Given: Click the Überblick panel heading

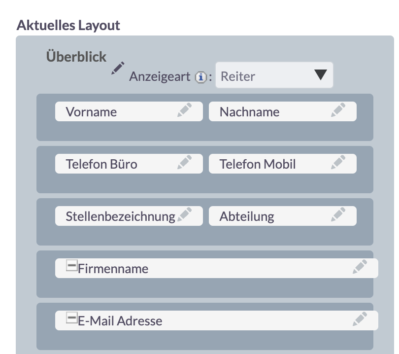Looking at the screenshot, I should point(76,56).
